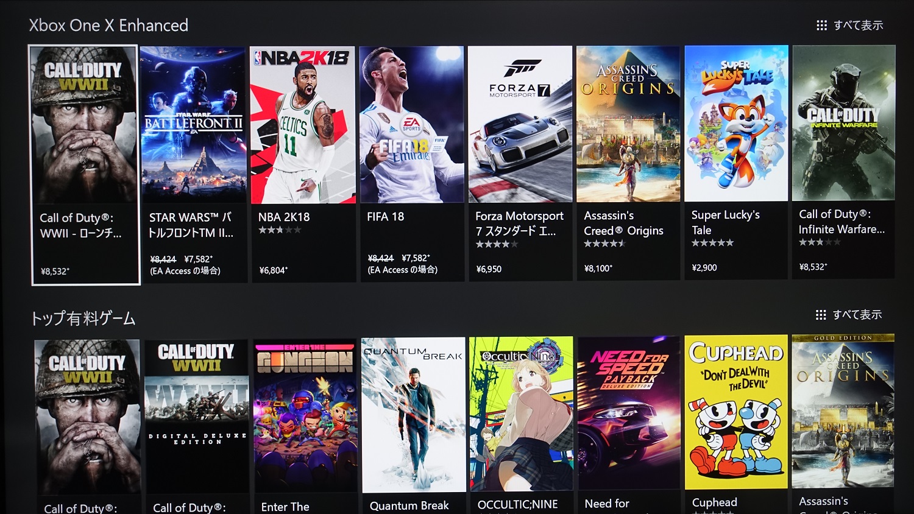Image resolution: width=914 pixels, height=514 pixels.
Task: Click the "FIFA 18" title text
Action: pyautogui.click(x=386, y=216)
